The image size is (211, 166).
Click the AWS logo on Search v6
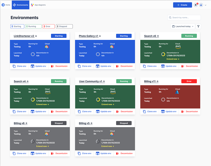(178, 47)
